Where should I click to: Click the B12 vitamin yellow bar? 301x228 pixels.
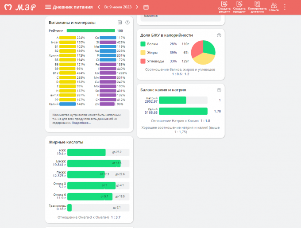(68, 73)
